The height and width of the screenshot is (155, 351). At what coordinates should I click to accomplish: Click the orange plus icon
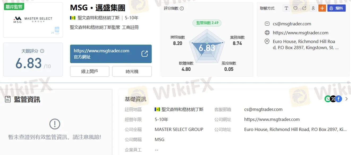(322, 8)
